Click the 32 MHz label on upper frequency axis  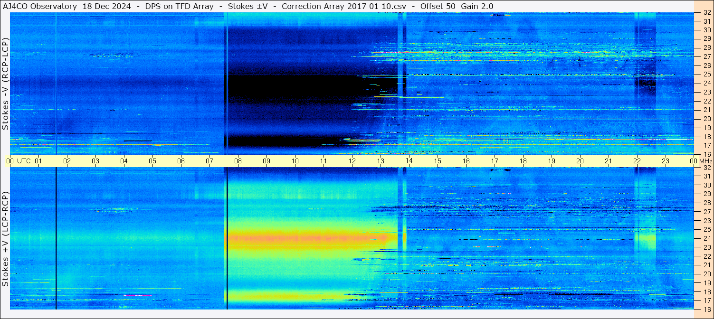706,13
